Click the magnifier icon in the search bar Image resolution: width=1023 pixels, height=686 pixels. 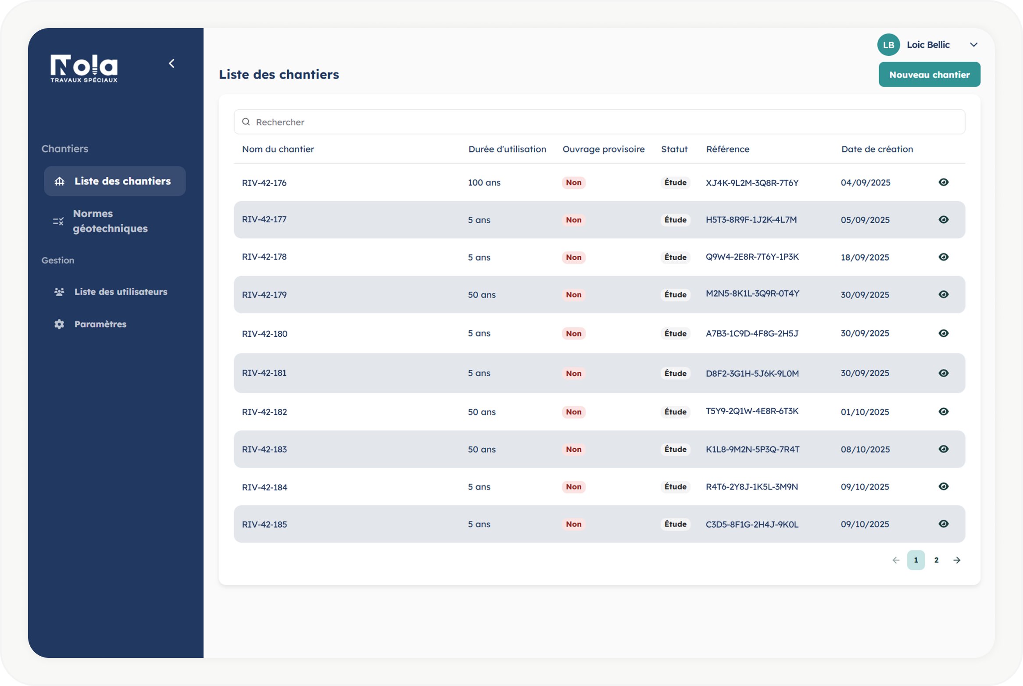(x=246, y=122)
